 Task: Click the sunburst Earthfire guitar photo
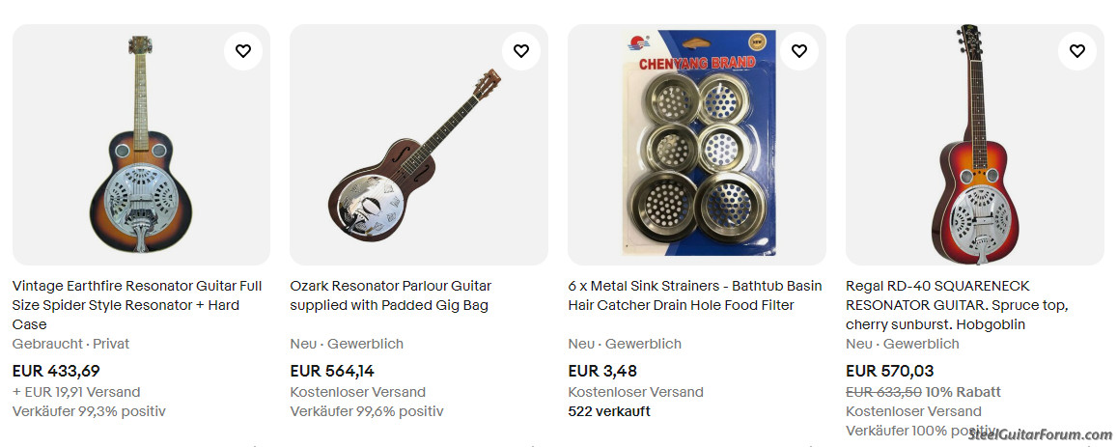(141, 145)
